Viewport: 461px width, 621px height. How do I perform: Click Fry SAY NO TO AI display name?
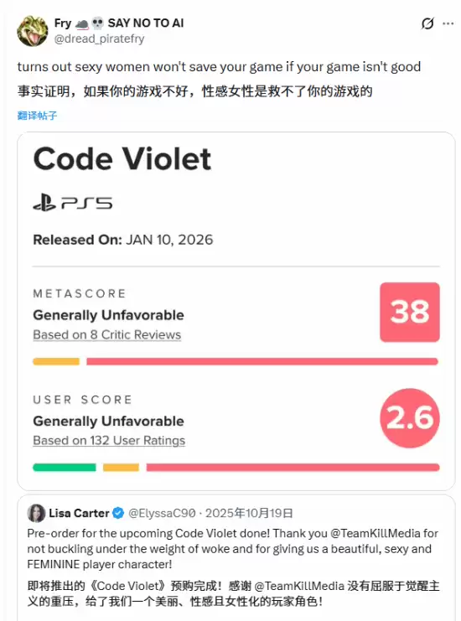[119, 23]
